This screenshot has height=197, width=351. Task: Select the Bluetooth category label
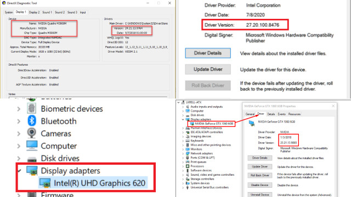(59, 121)
